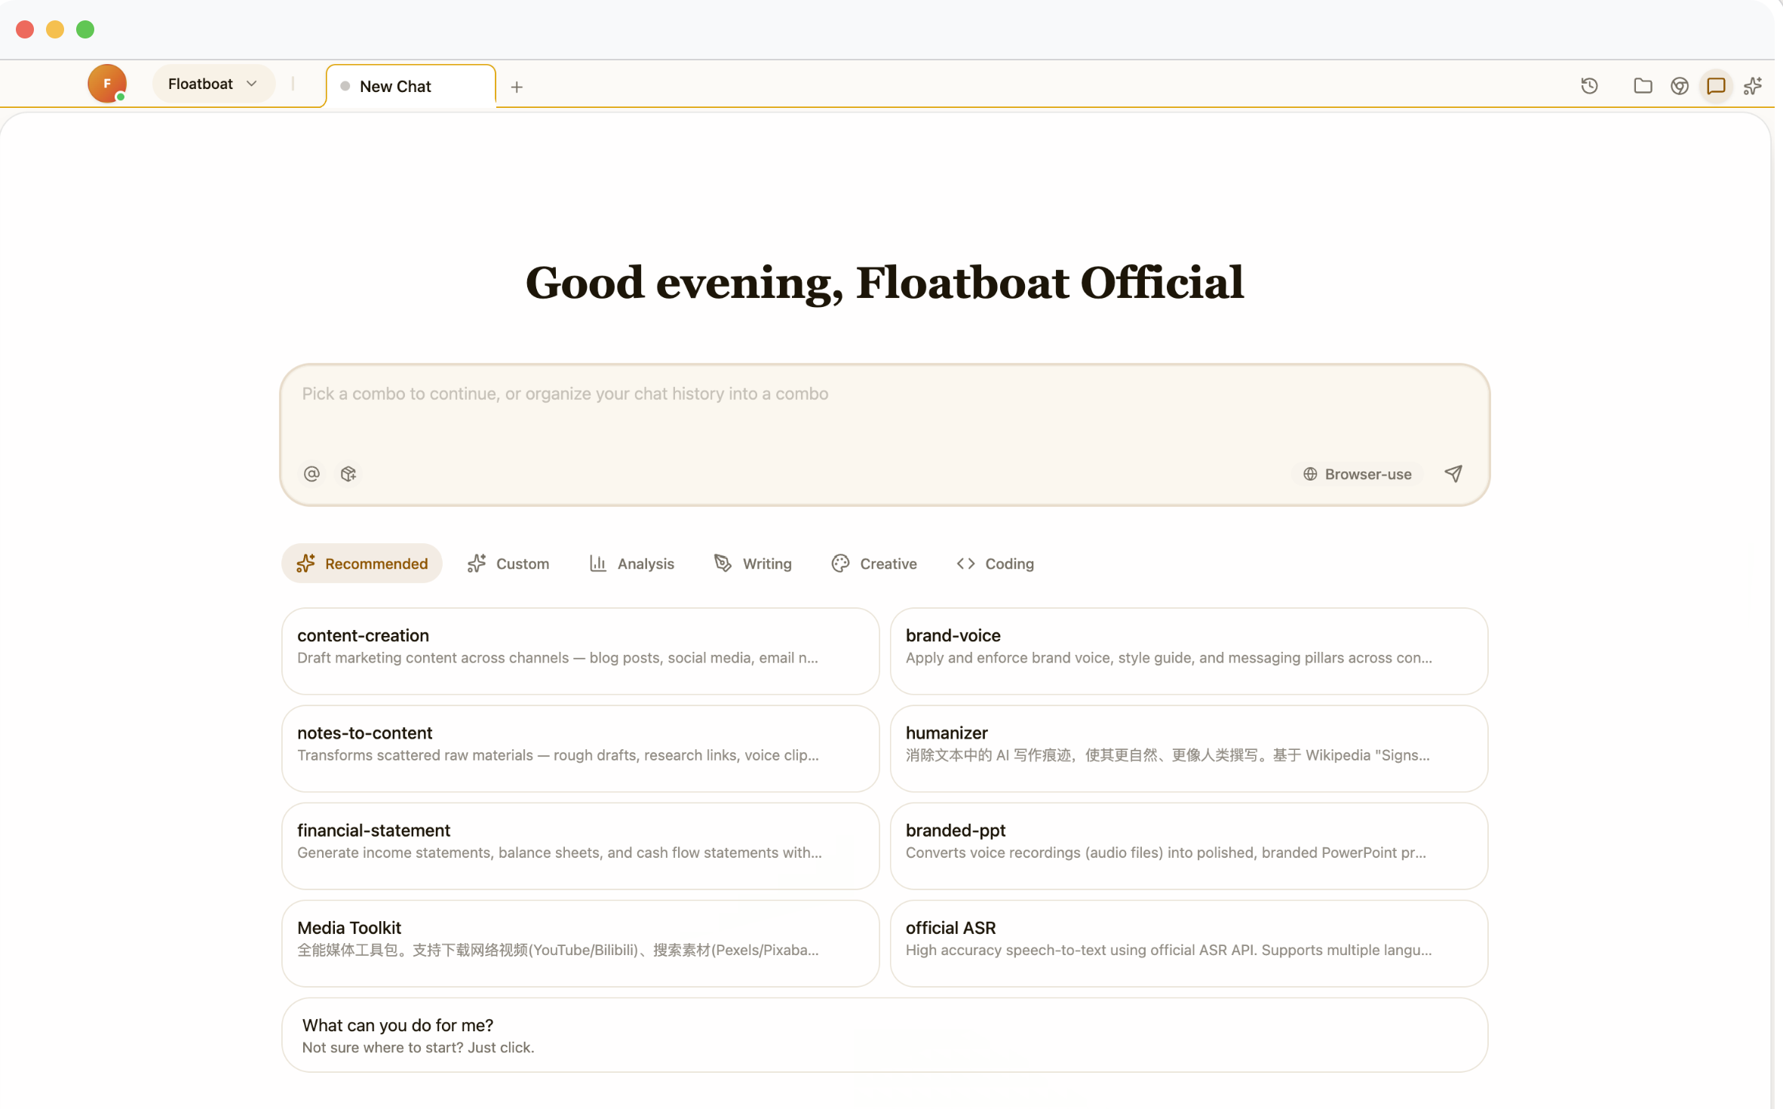Image resolution: width=1783 pixels, height=1109 pixels.
Task: Click the chat bubble icon in toolbar
Action: tap(1716, 86)
